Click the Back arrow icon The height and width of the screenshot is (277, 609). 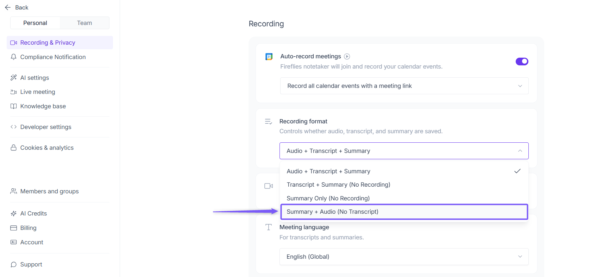click(8, 7)
